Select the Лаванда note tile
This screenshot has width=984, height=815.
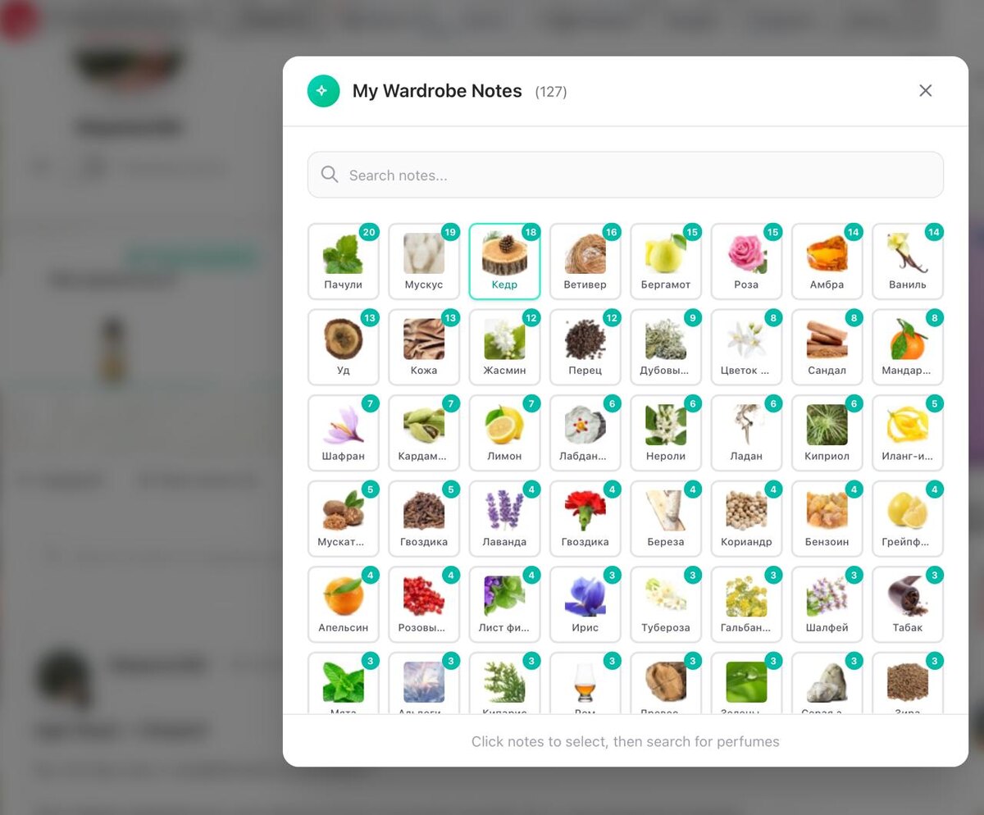pos(504,518)
